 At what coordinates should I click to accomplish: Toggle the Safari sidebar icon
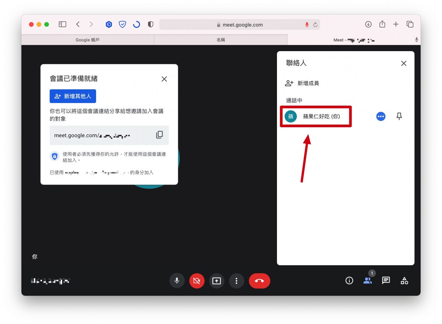coord(63,24)
